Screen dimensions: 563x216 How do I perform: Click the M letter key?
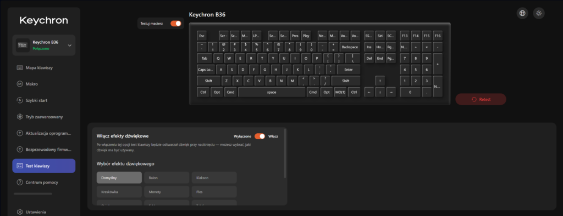pos(292,81)
